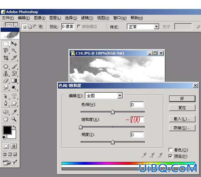The image size is (201, 177).
Task: Toggle the 消除锯齿 anti-alias checkbox
Action: pos(79,26)
